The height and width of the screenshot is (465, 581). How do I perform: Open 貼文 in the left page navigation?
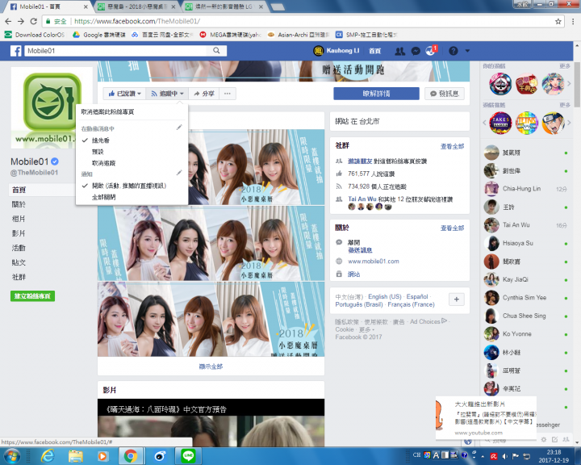(x=19, y=262)
